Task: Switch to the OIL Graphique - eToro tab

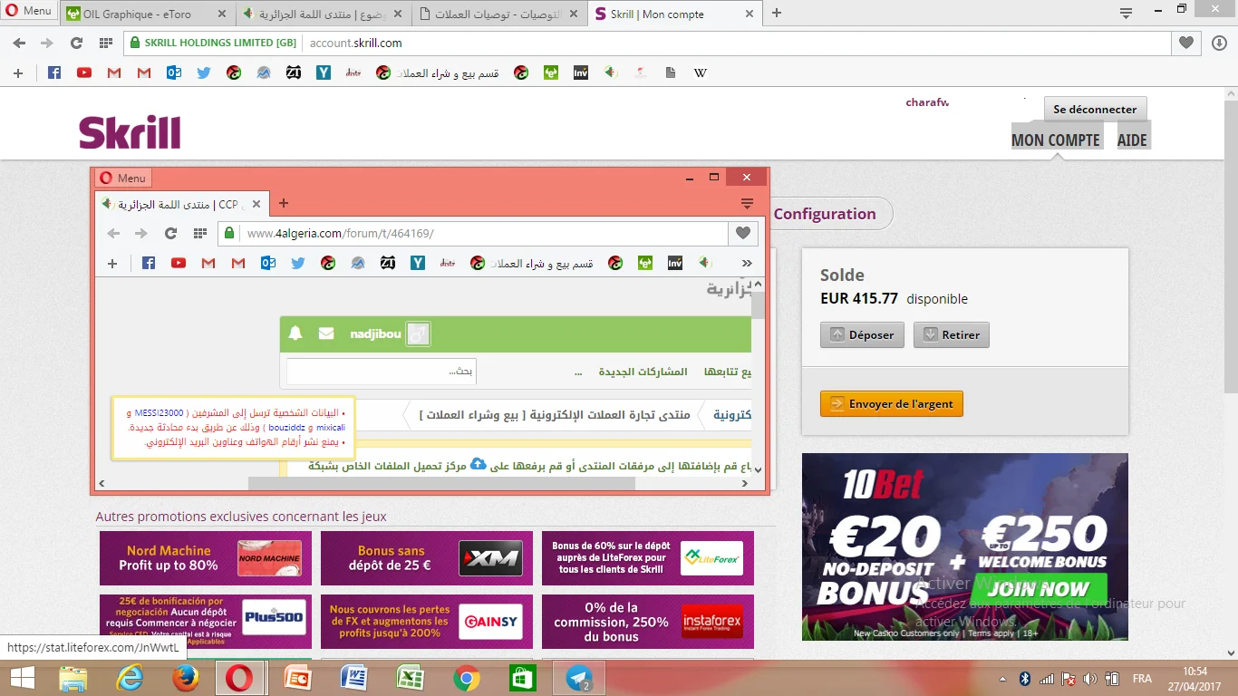Action: point(145,14)
